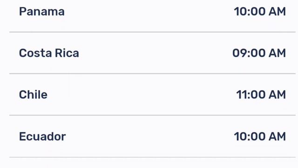Click empty middle area of Ecuador row

click(x=150, y=136)
